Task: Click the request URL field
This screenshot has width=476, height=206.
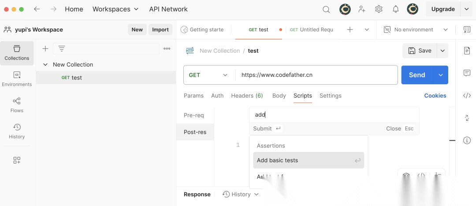Action: pos(316,75)
